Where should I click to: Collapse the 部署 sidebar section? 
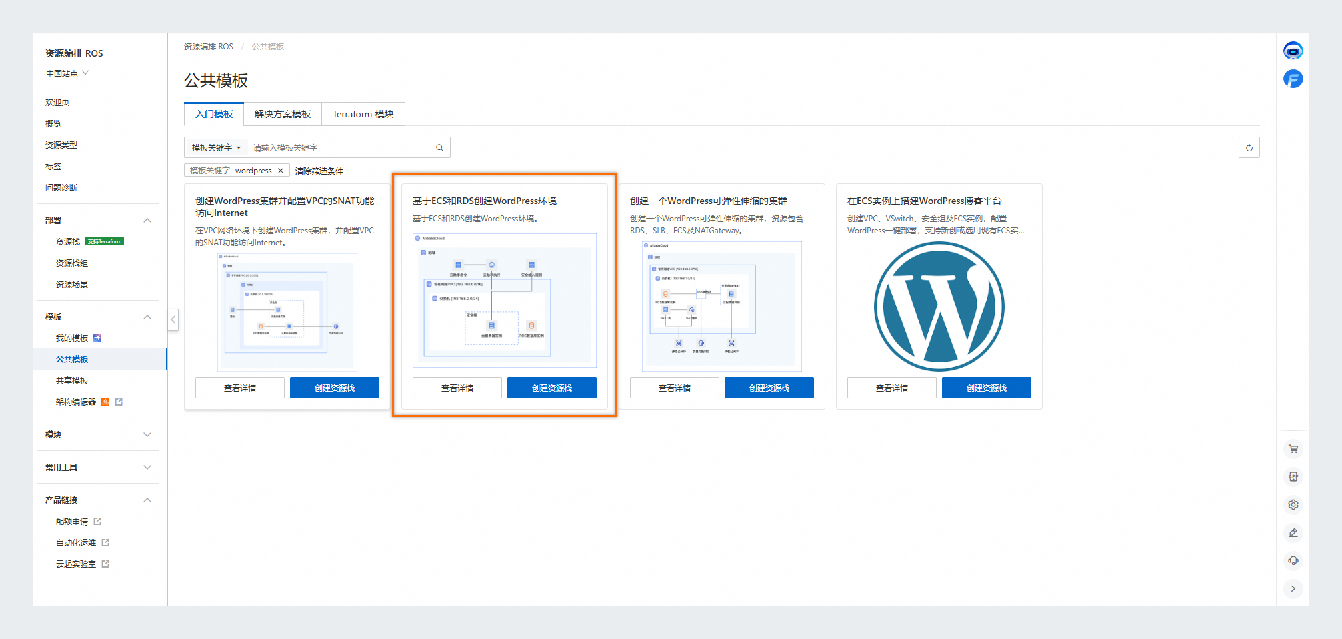click(147, 220)
